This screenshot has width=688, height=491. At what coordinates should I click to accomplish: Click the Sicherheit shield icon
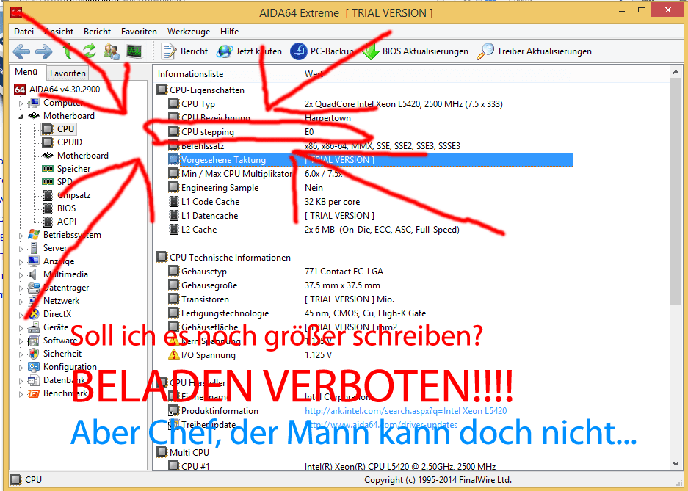pyautogui.click(x=33, y=354)
